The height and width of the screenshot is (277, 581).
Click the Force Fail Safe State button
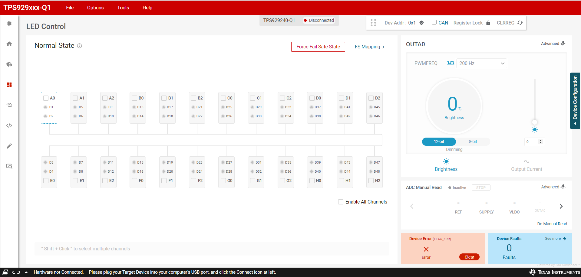point(318,47)
